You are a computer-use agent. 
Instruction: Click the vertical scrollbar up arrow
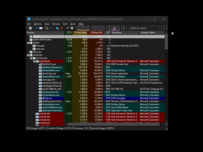166,32
